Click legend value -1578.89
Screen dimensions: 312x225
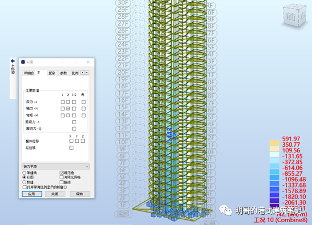tap(294, 191)
